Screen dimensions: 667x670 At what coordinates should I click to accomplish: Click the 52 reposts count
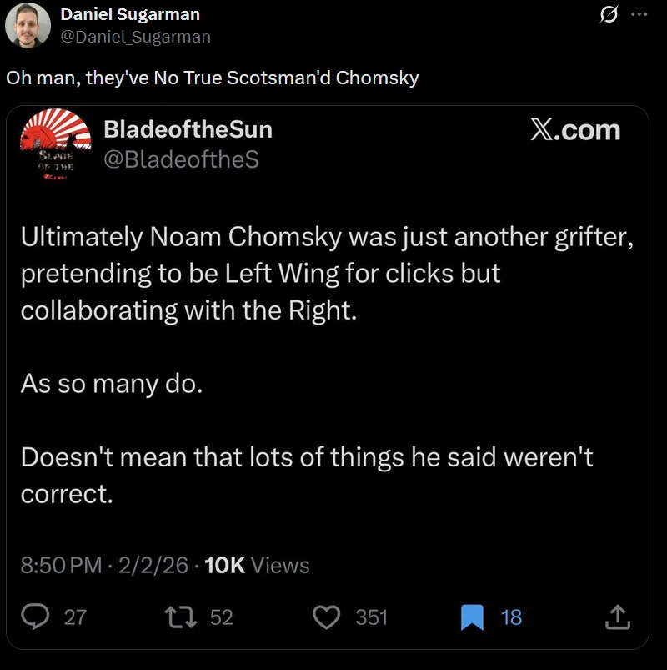tap(221, 617)
